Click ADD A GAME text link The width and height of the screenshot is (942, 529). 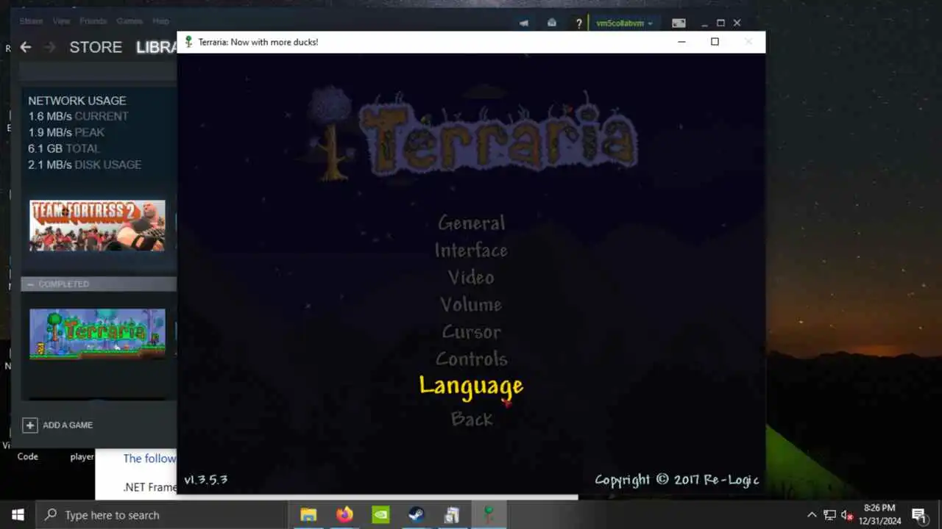pos(68,425)
